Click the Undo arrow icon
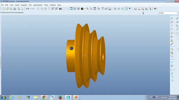Screen dimensions: 179x100 point(27,9)
